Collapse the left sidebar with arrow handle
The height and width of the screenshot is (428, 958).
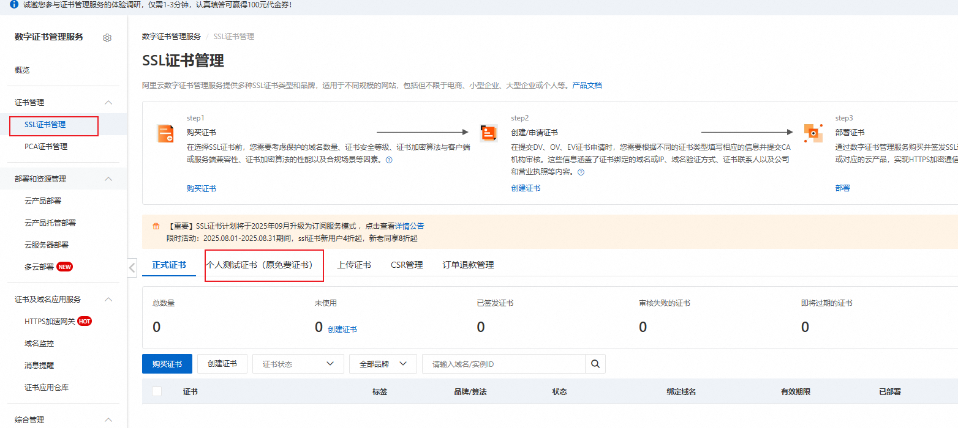[x=132, y=268]
